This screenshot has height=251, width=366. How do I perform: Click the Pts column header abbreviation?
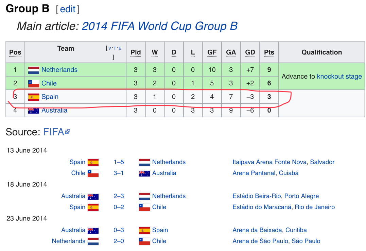coord(269,52)
